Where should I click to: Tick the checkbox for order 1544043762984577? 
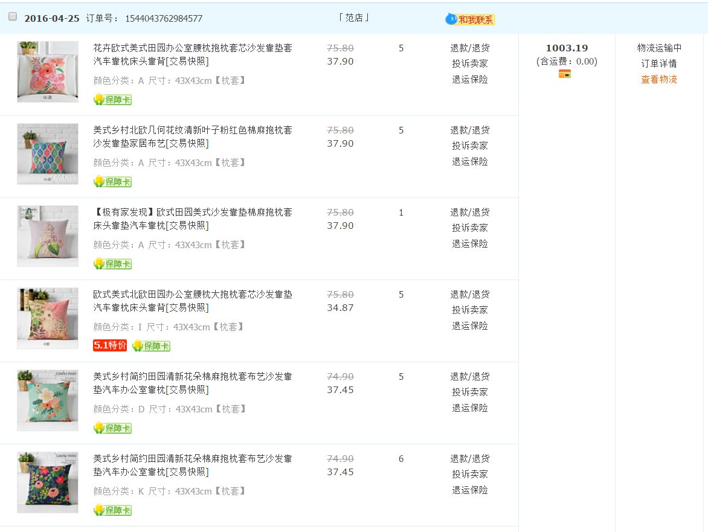pos(13,17)
